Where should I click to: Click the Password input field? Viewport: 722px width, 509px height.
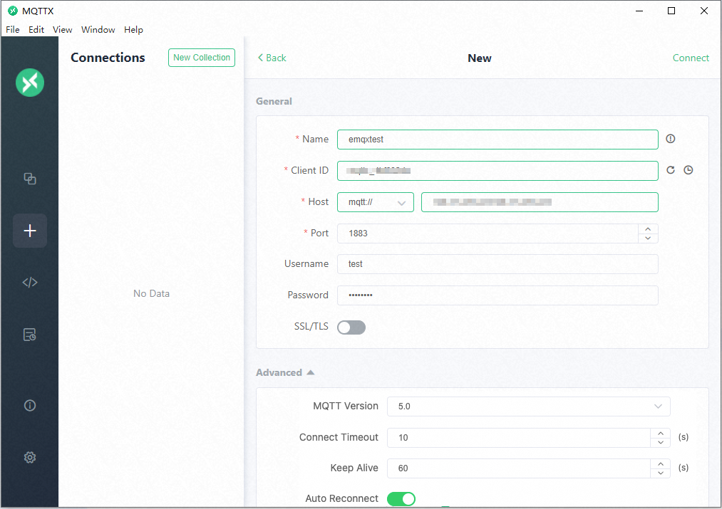point(497,295)
